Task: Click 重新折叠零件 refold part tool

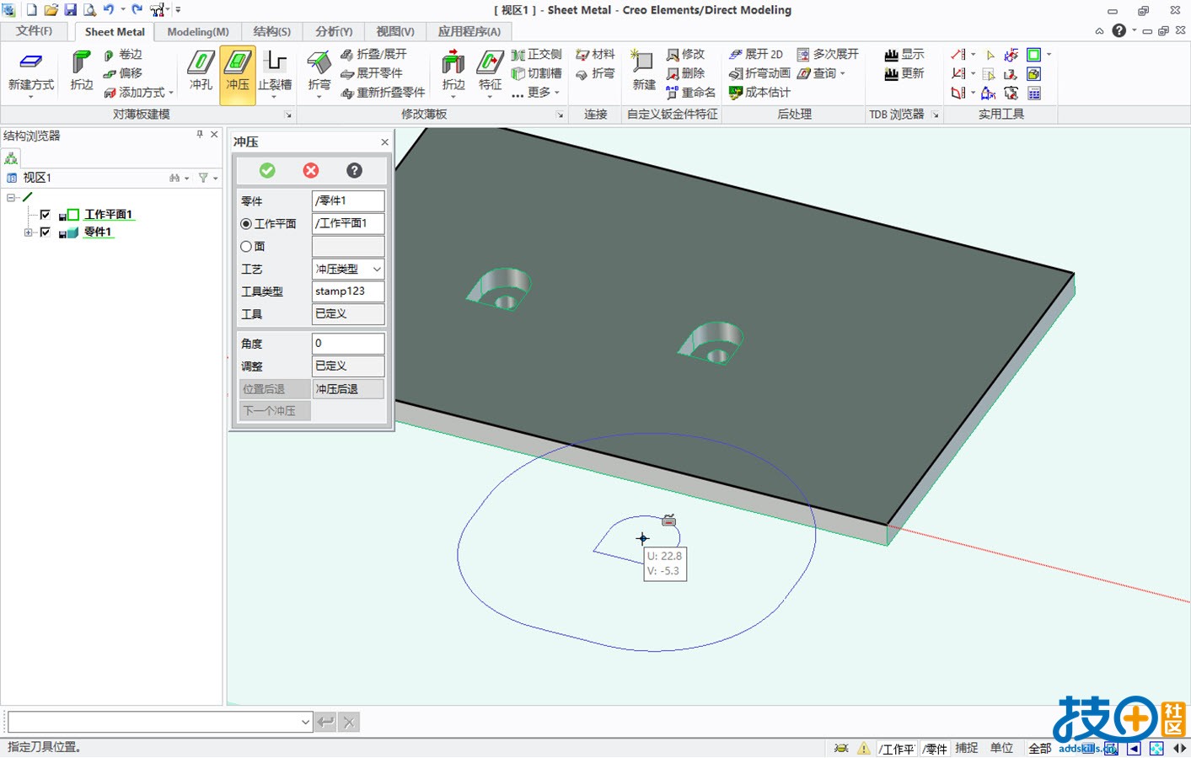Action: (383, 93)
